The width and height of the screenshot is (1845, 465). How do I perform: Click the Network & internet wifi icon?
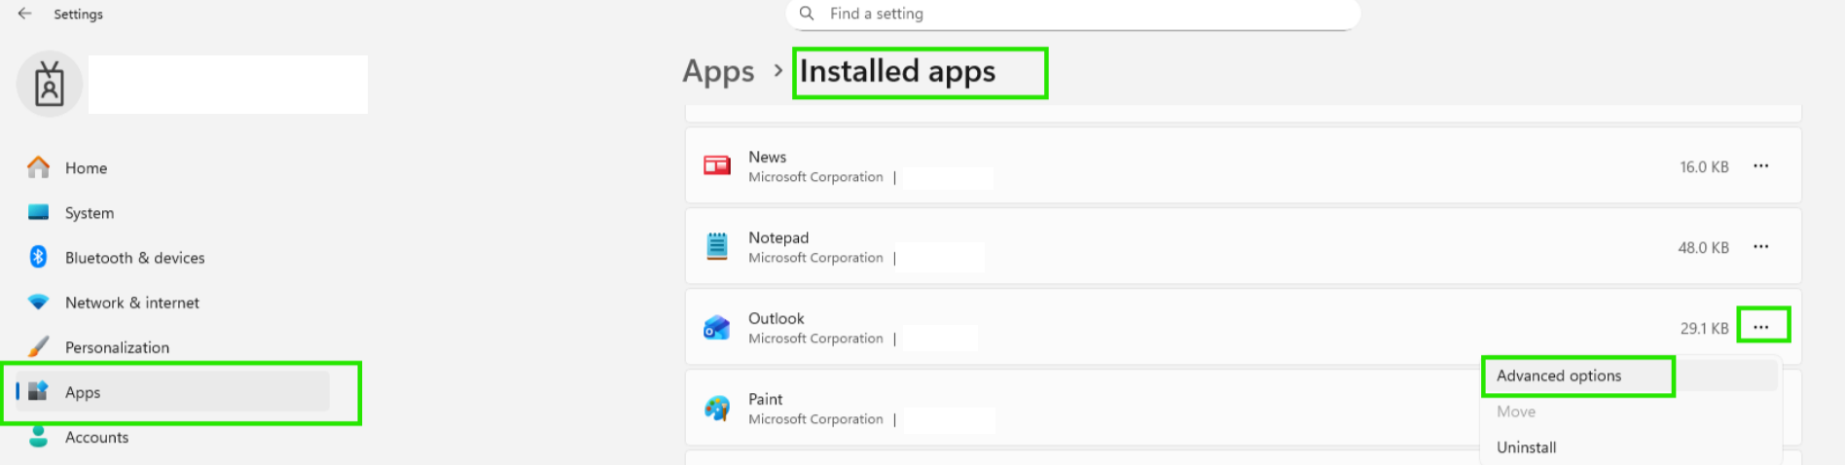38,302
